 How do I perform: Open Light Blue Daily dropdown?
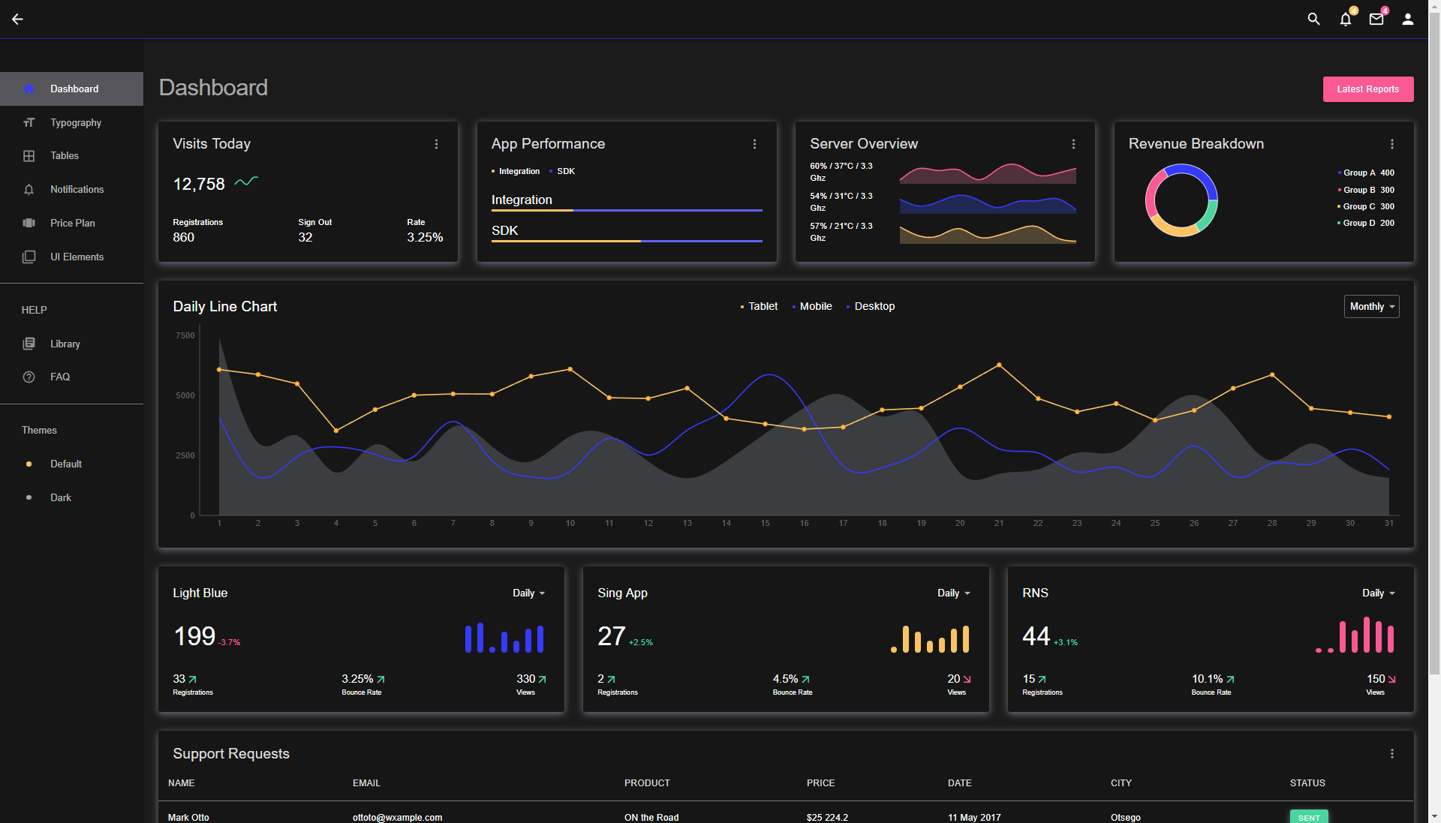tap(528, 593)
